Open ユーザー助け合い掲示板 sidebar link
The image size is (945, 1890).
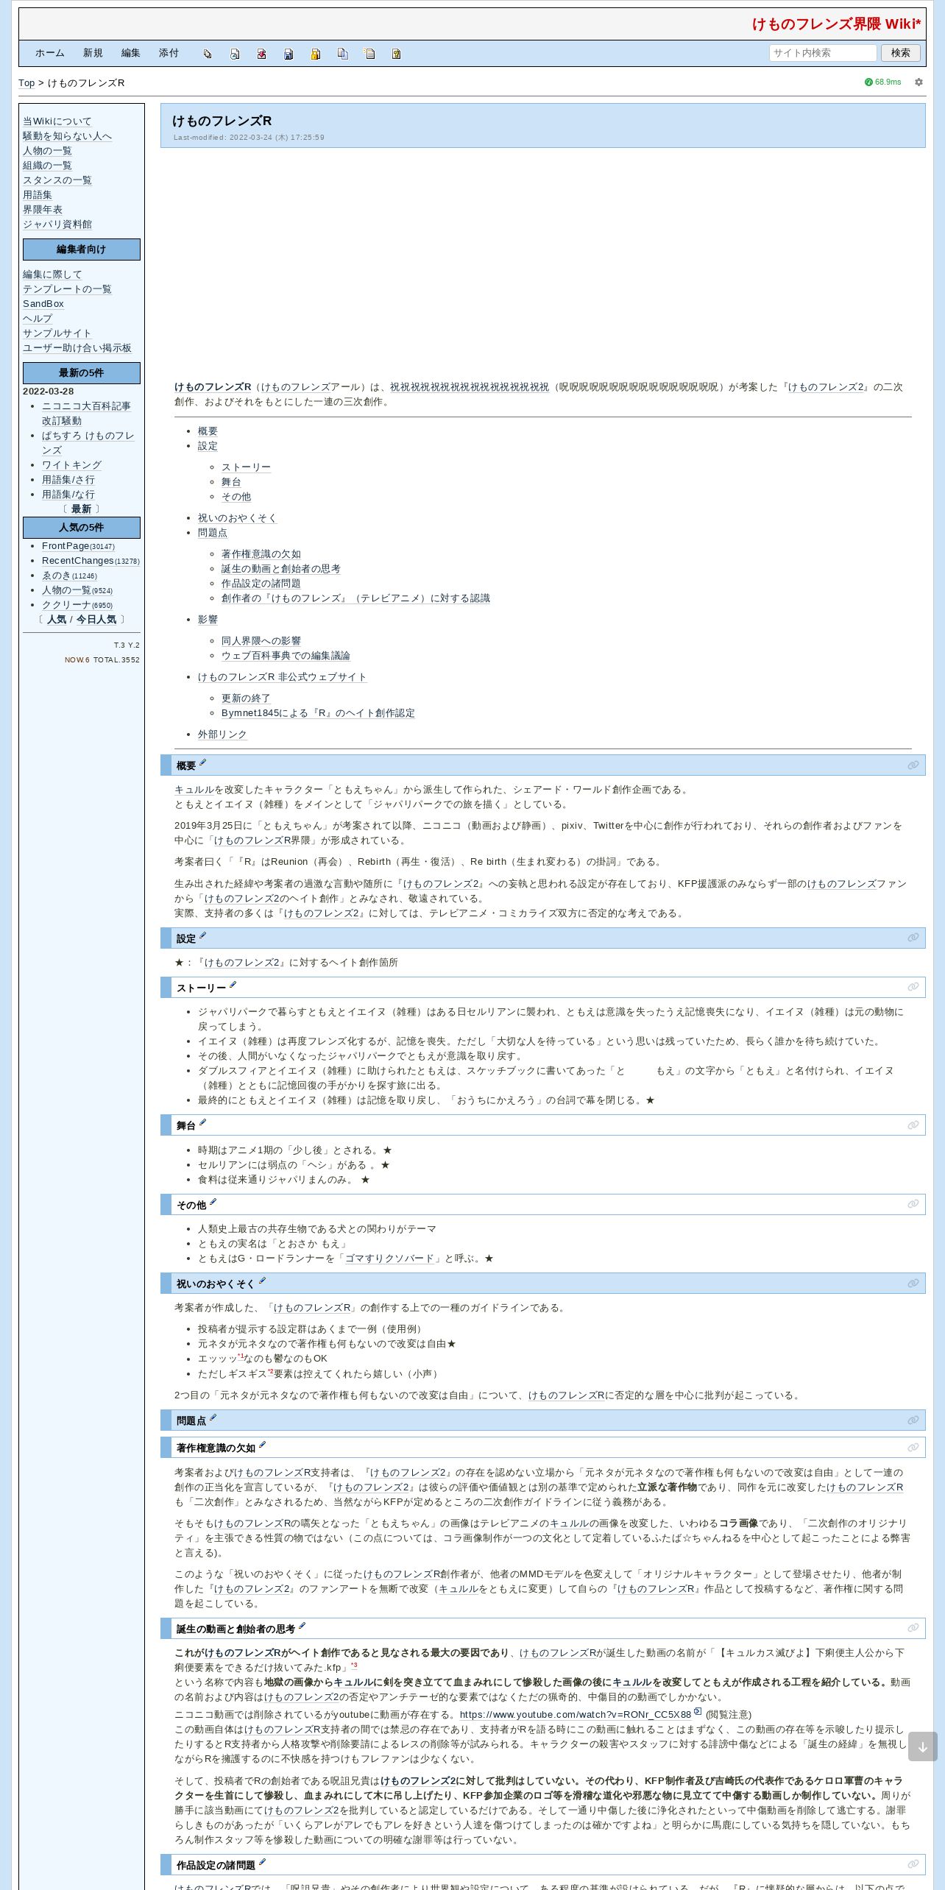(77, 348)
